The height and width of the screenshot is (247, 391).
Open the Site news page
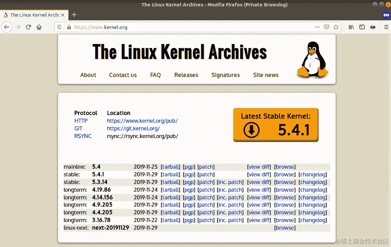tap(266, 75)
